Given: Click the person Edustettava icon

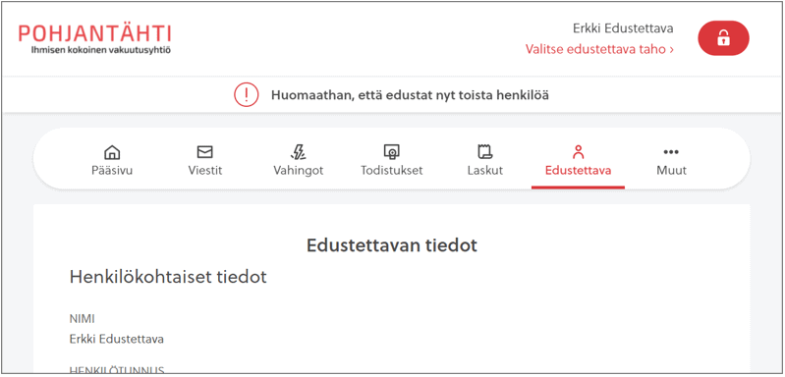Looking at the screenshot, I should click(x=579, y=152).
